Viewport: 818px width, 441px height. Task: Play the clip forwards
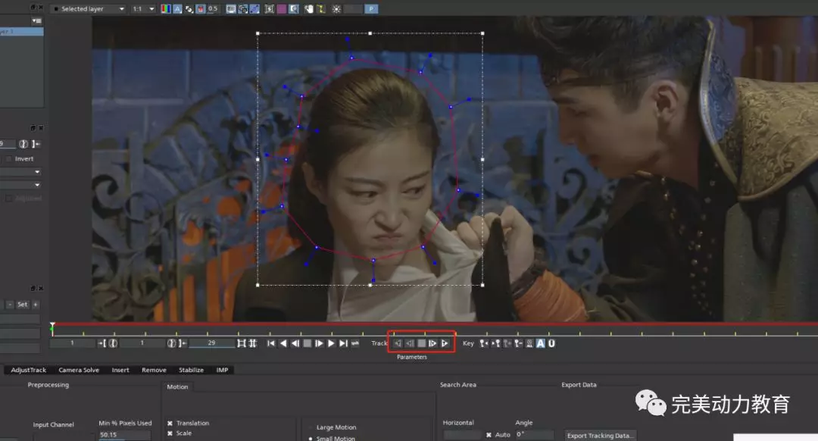331,343
